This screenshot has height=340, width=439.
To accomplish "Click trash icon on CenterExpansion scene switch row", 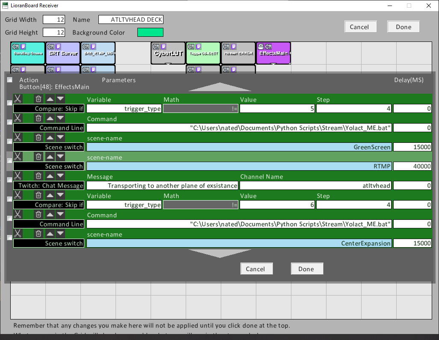I will [39, 234].
